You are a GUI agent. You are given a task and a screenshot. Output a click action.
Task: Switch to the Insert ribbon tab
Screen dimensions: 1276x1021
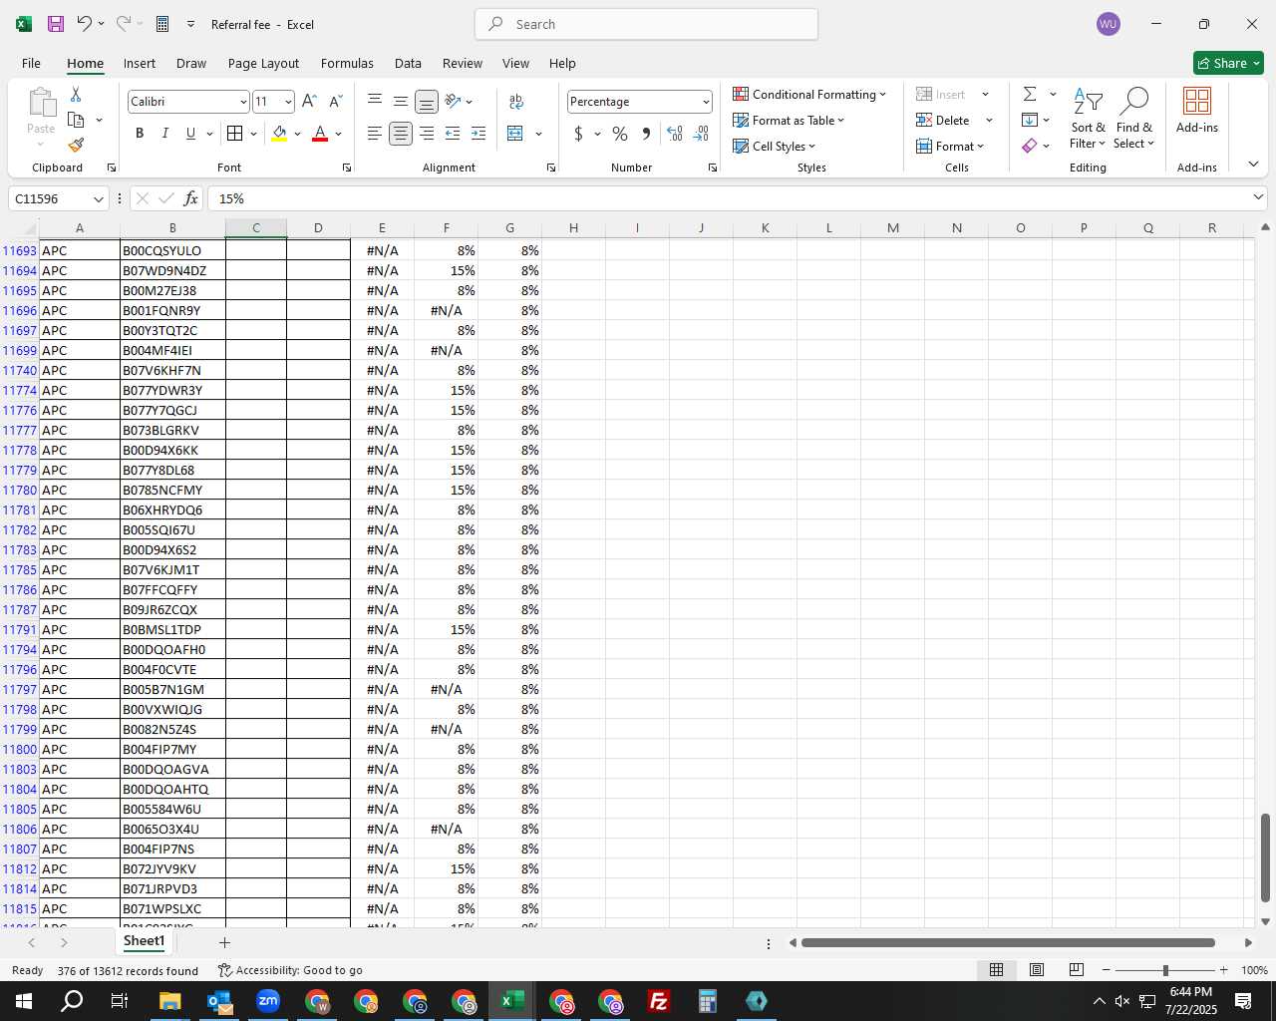[140, 63]
